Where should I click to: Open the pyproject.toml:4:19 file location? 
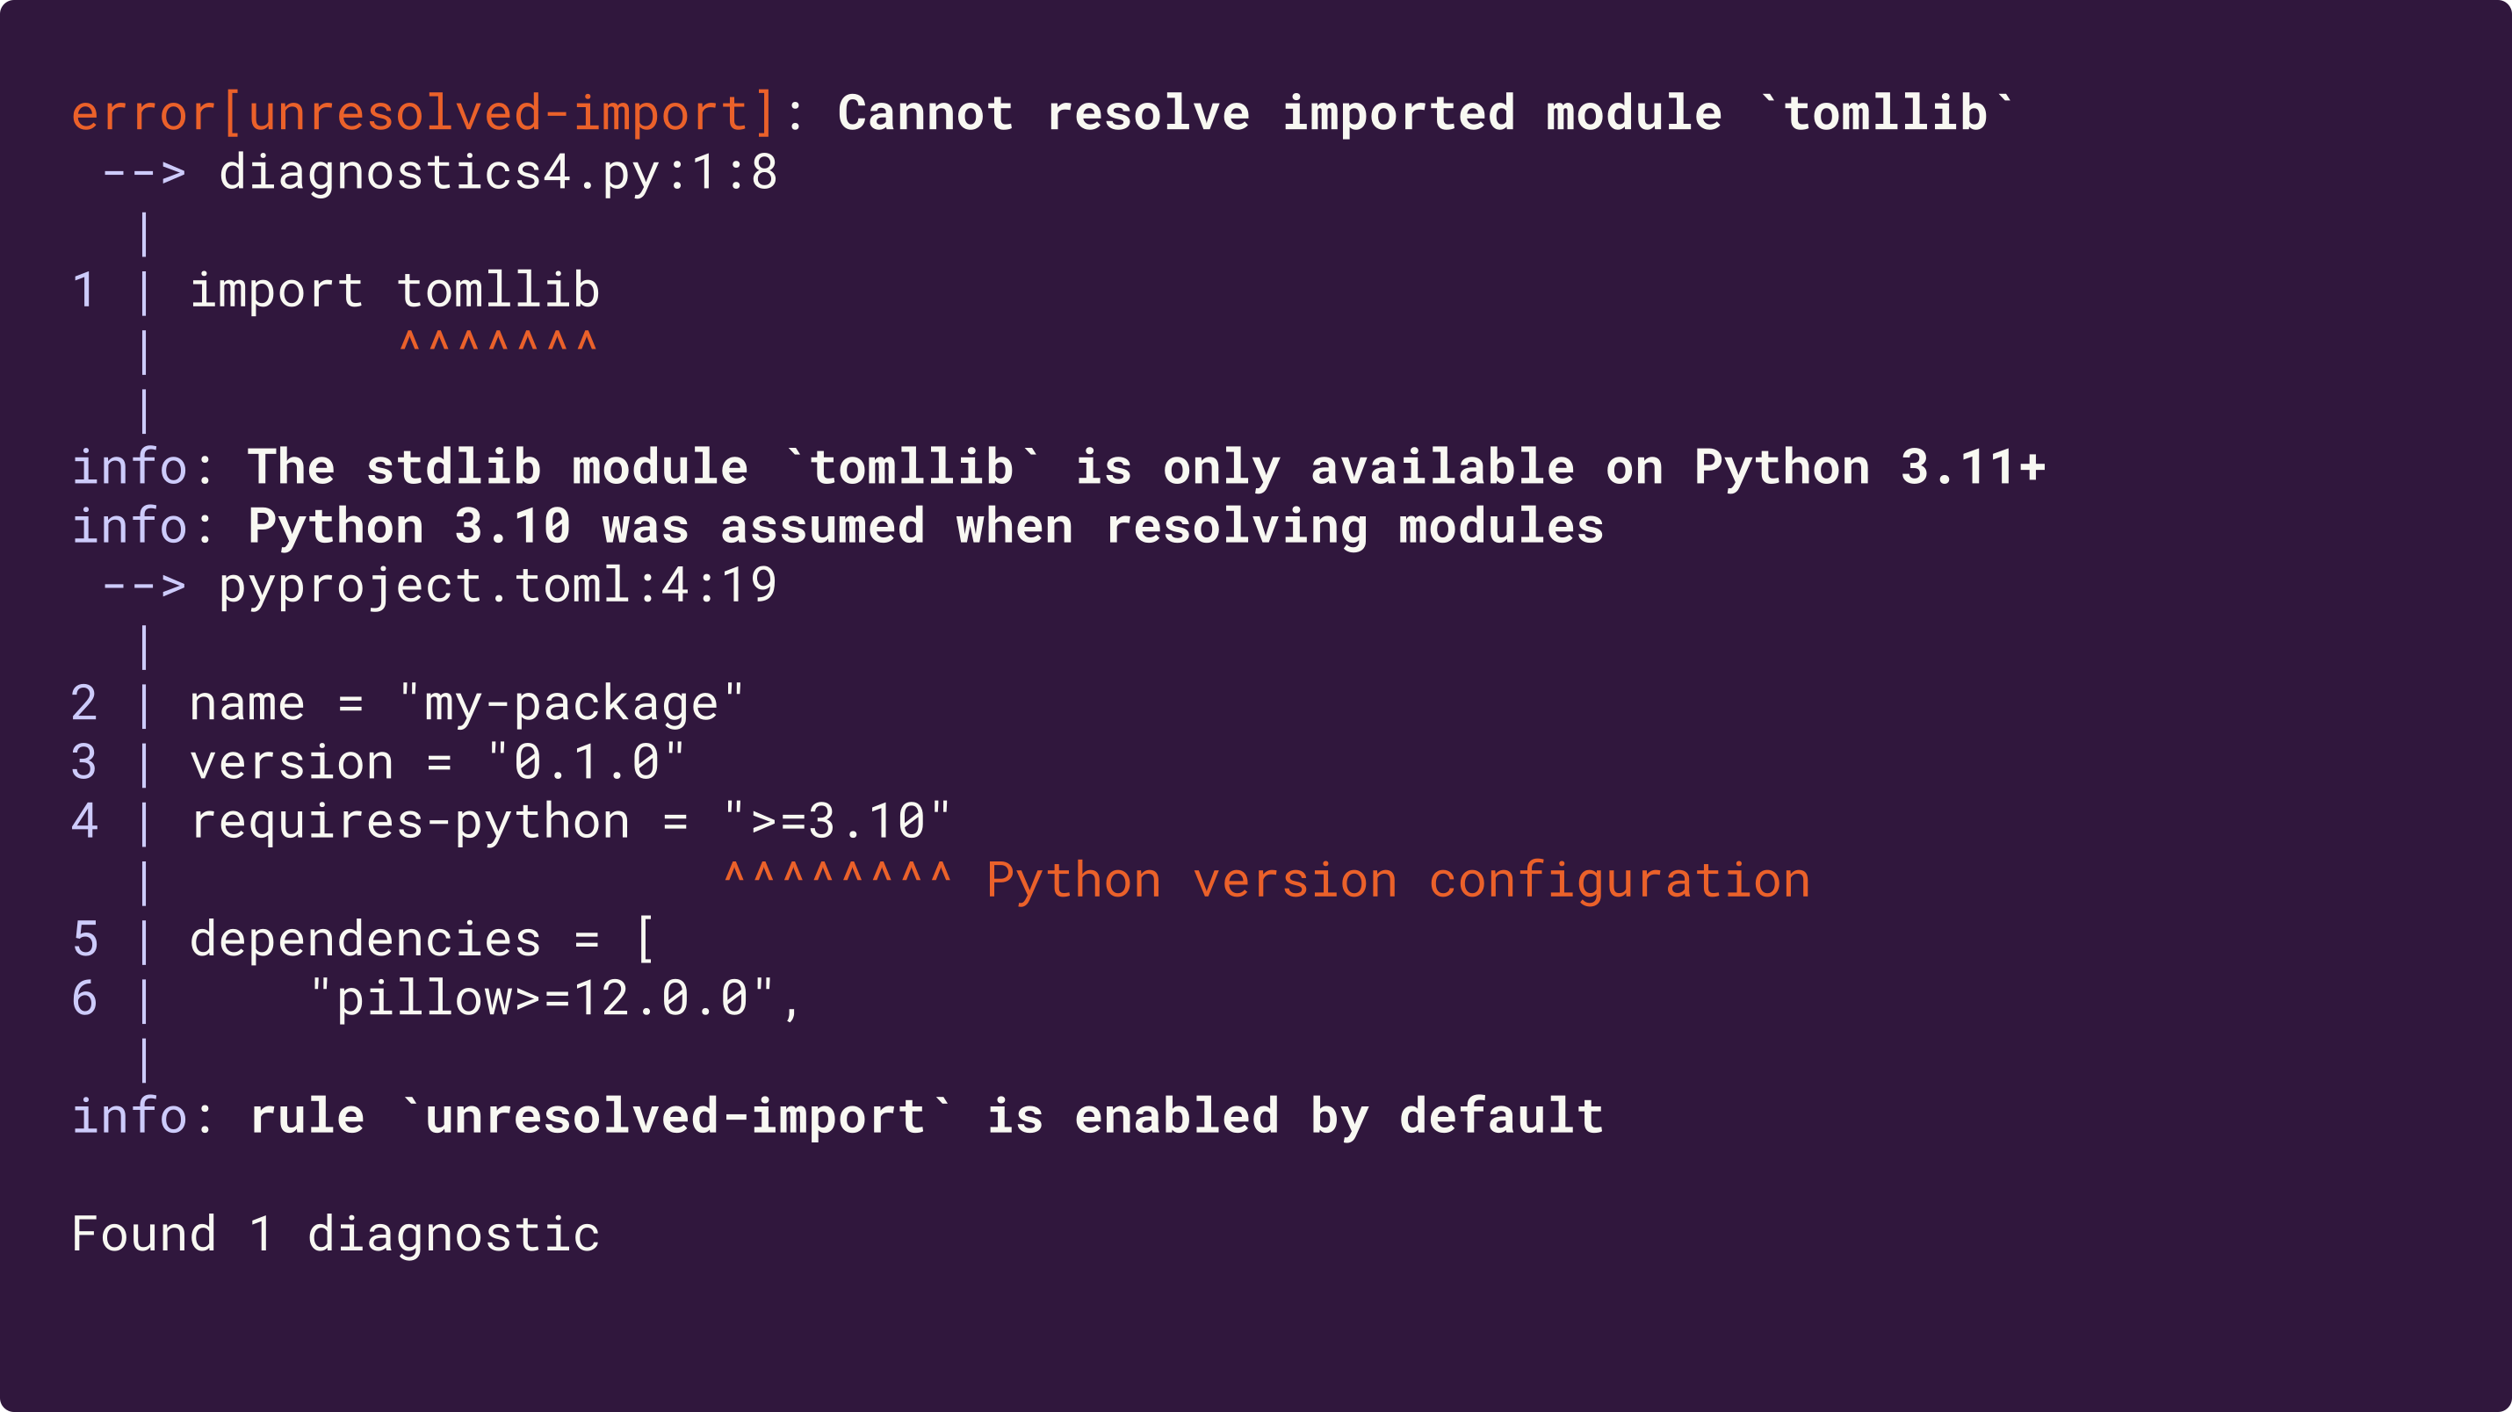[x=497, y=586]
